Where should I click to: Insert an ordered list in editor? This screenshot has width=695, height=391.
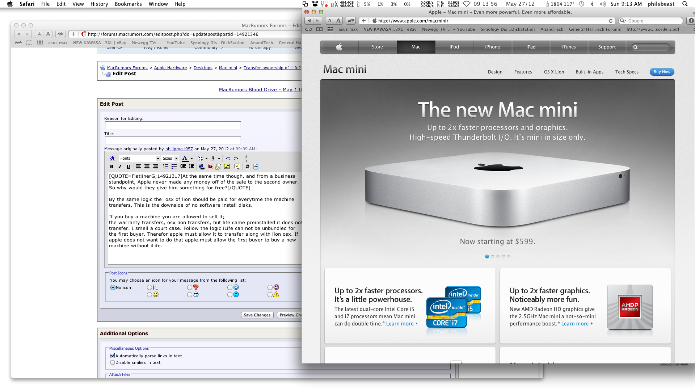click(x=165, y=167)
